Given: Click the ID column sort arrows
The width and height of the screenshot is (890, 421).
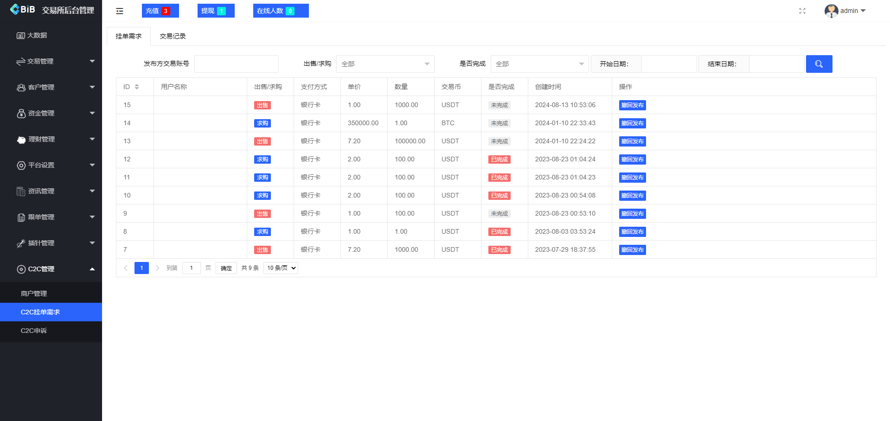Looking at the screenshot, I should coord(137,87).
